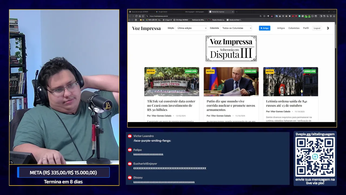Open the Letônia 841 russos article headline

coord(287,103)
